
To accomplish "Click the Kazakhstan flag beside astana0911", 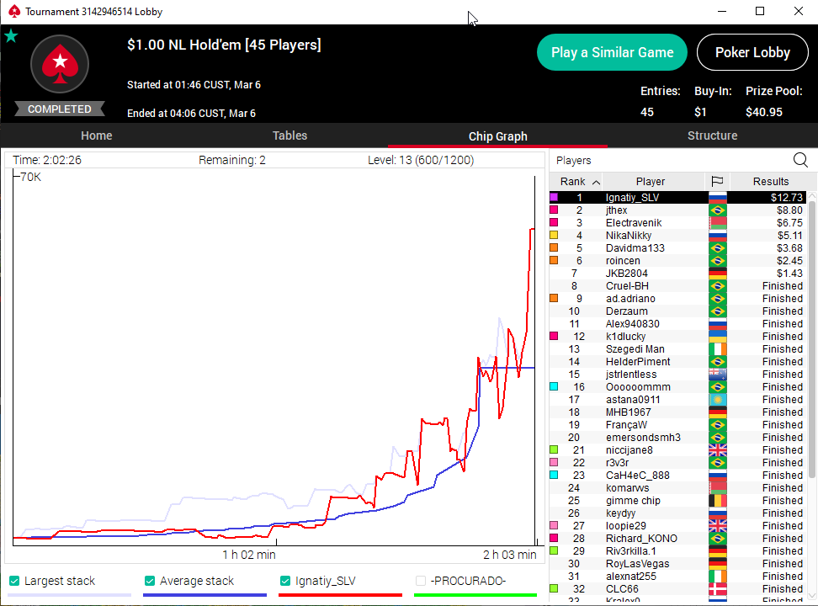I will pos(718,400).
